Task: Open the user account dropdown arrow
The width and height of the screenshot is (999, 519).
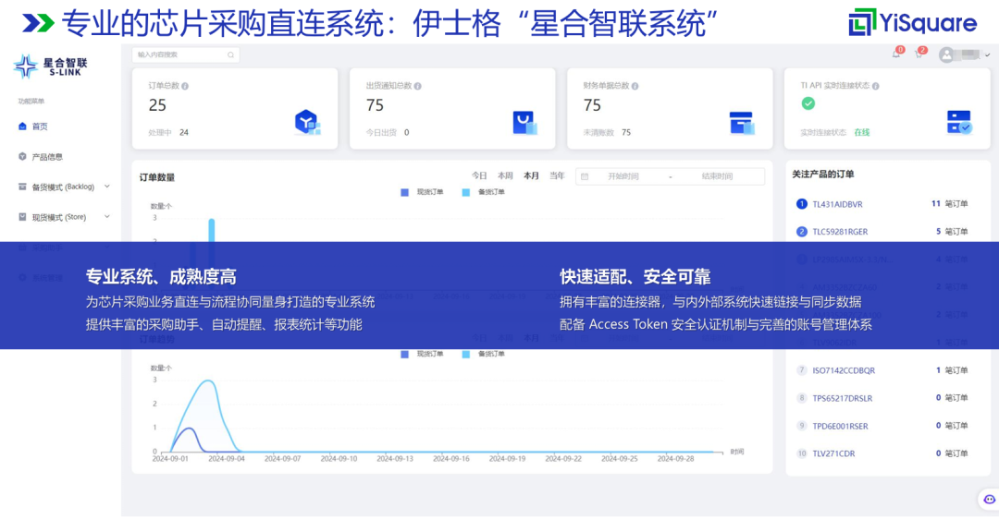Action: point(987,55)
